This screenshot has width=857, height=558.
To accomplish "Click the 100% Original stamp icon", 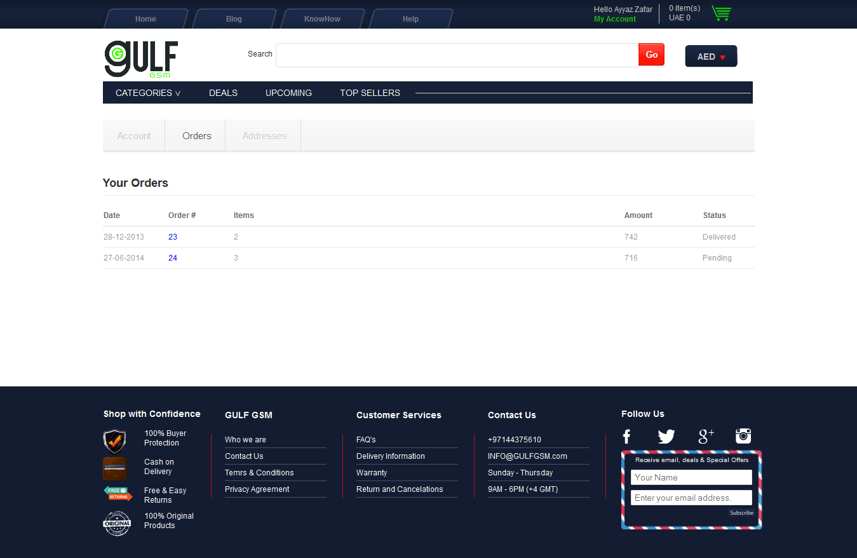I will click(x=117, y=524).
